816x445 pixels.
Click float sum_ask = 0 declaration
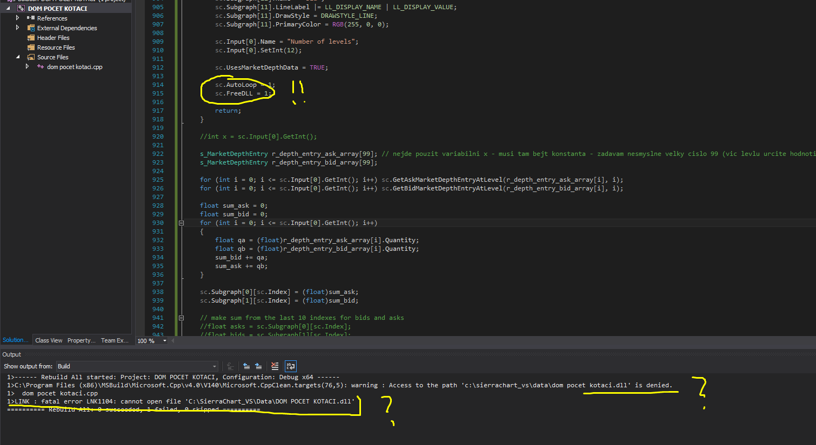click(233, 206)
